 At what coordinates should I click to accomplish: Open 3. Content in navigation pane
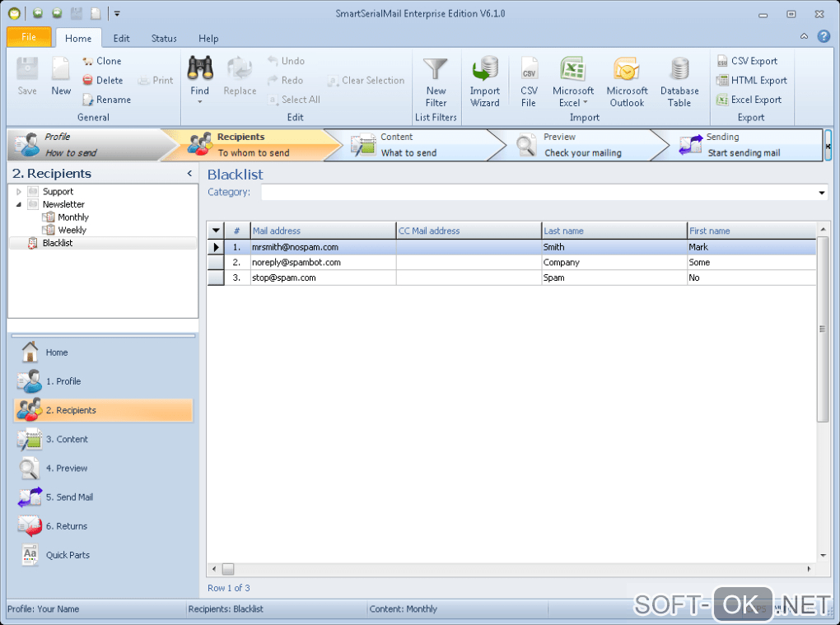103,439
